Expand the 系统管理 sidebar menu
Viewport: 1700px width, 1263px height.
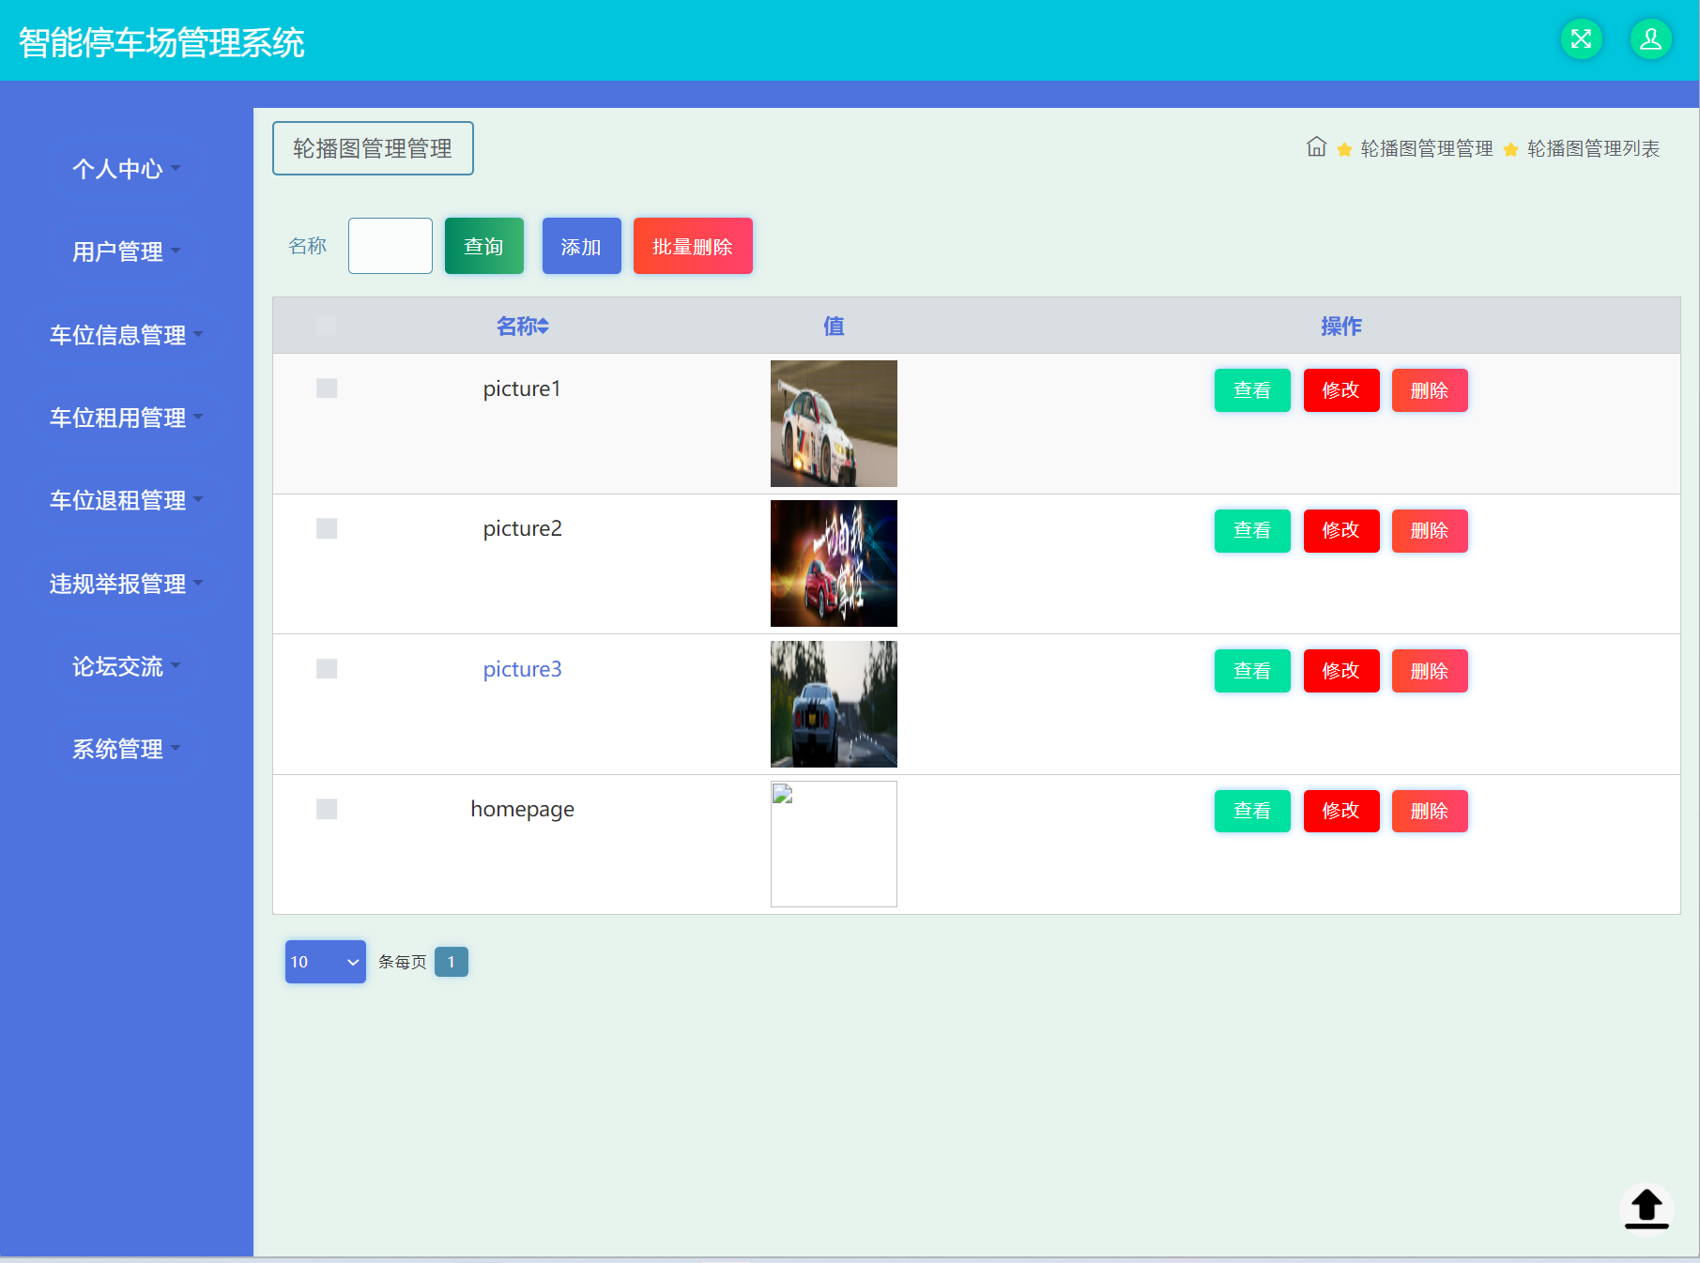(126, 749)
